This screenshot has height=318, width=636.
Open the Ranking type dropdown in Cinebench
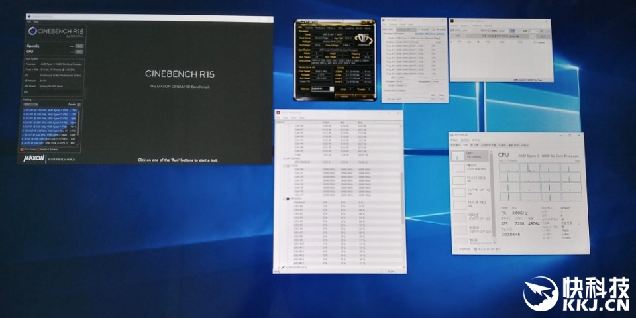pos(30,104)
